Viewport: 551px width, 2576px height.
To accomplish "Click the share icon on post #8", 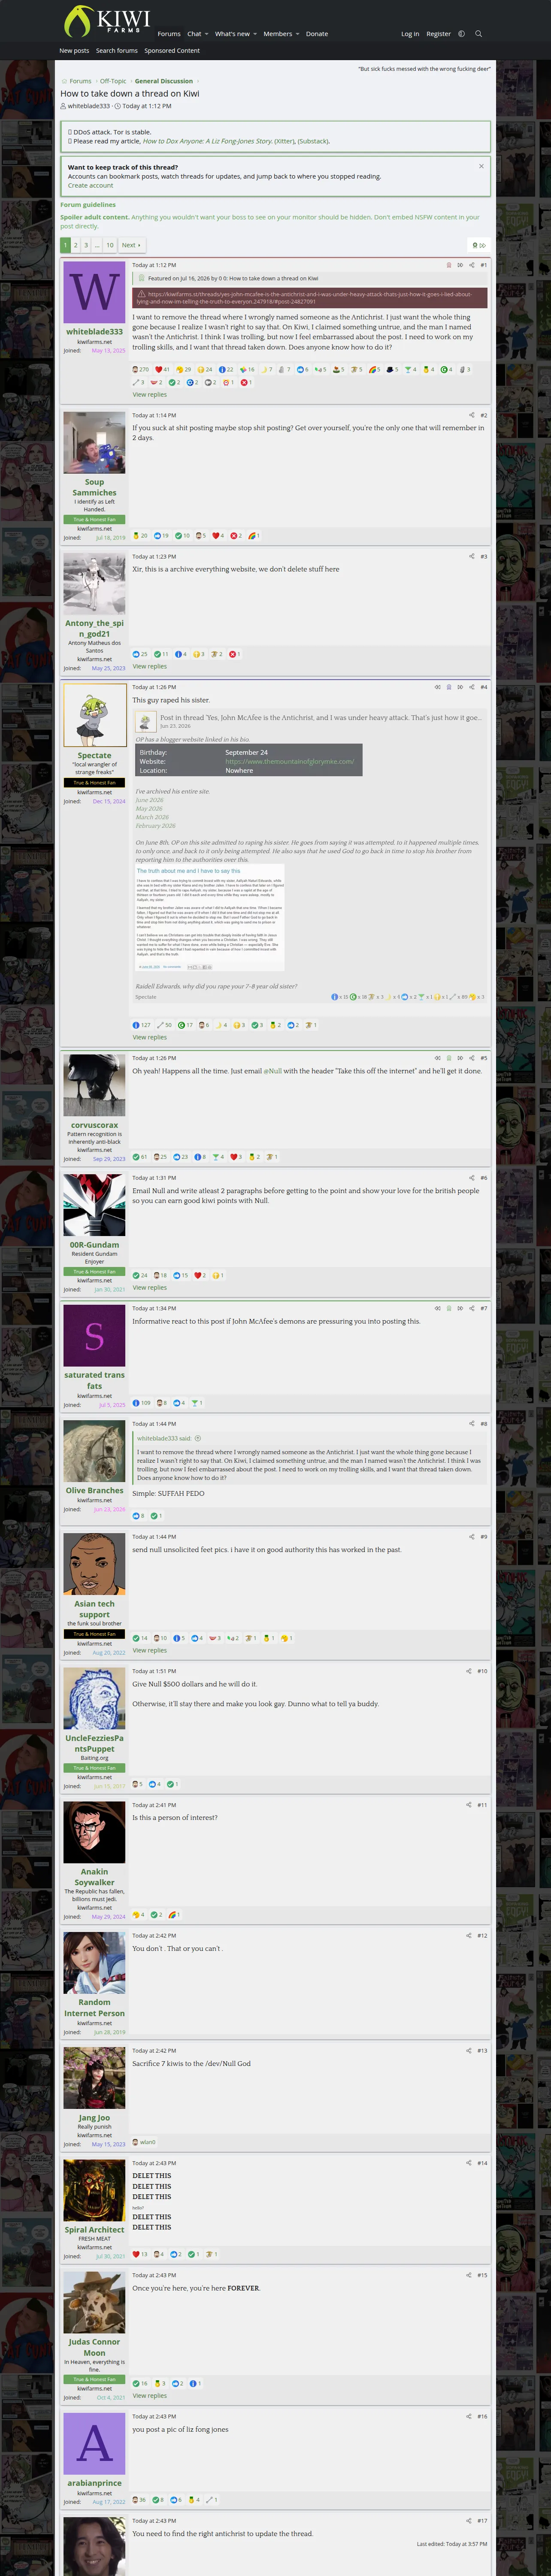I will (x=471, y=1424).
